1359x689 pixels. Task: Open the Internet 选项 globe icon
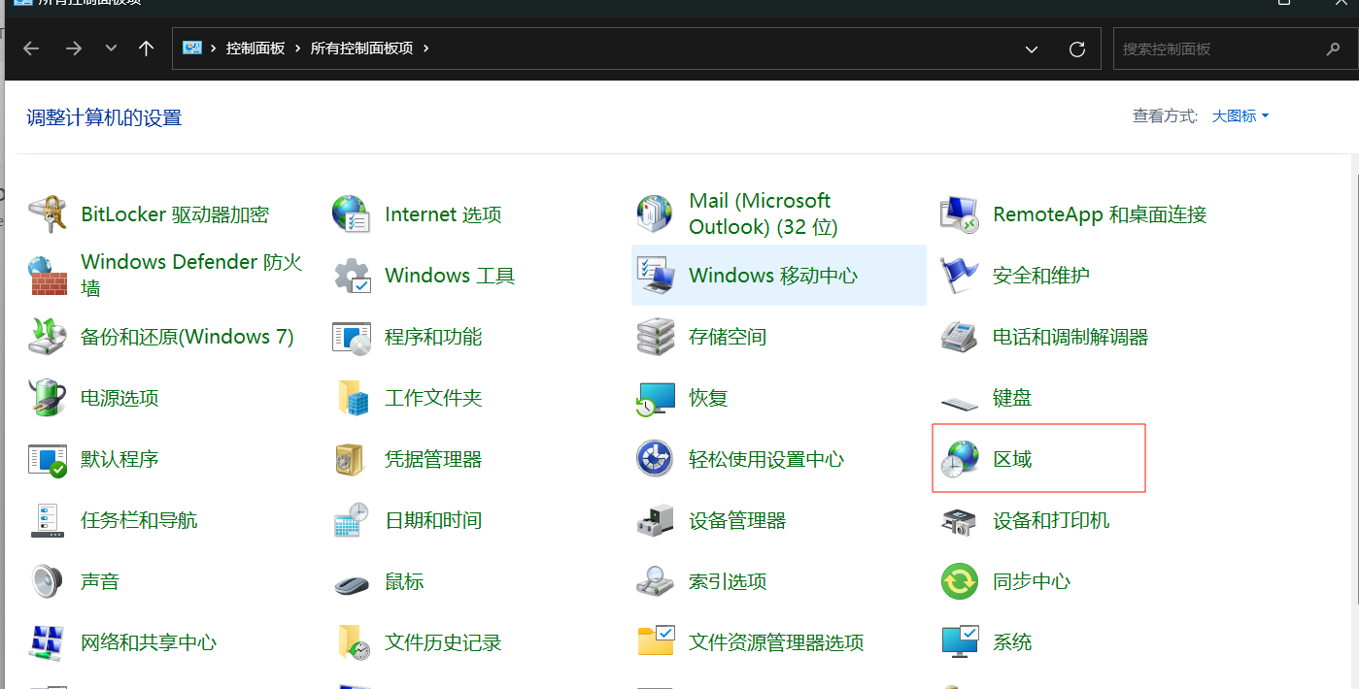(x=351, y=214)
